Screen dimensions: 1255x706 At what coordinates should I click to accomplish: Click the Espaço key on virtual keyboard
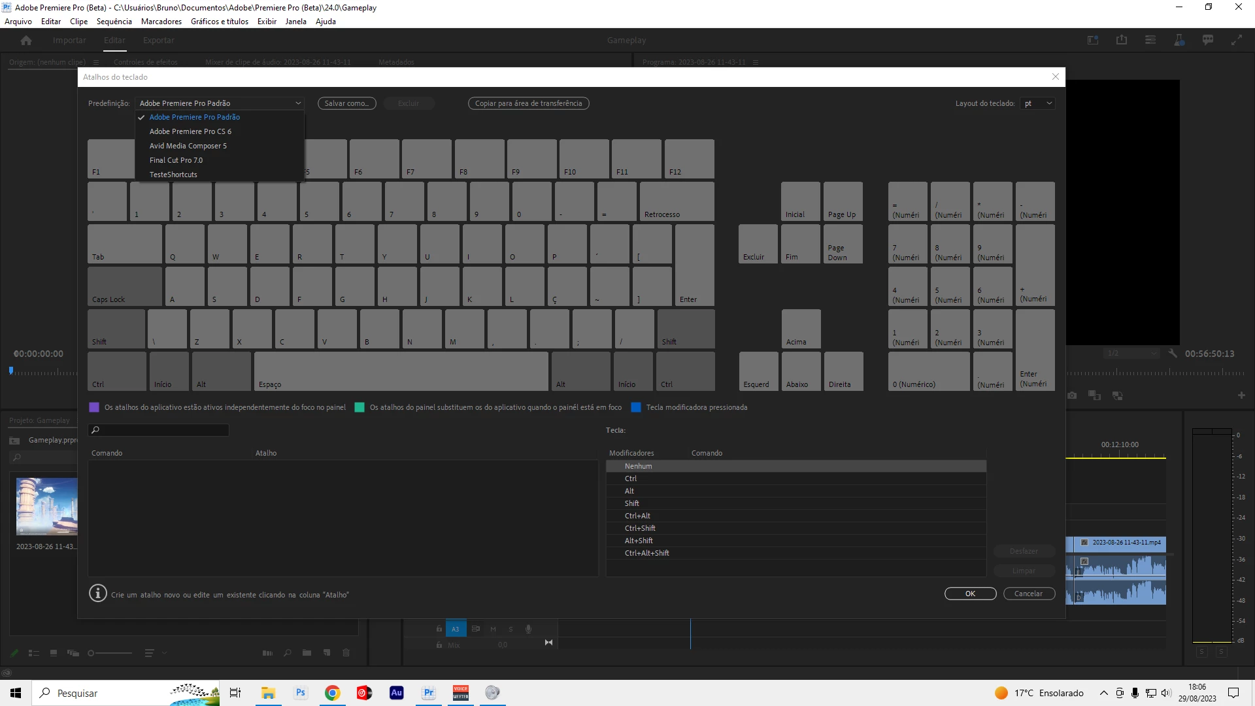pyautogui.click(x=401, y=371)
